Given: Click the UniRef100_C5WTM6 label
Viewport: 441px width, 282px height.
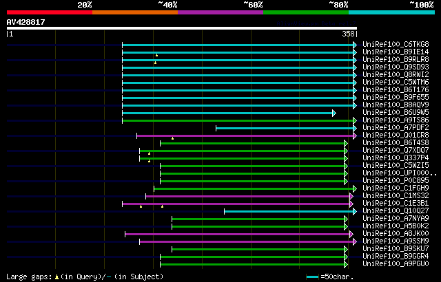Looking at the screenshot, I should click(396, 83).
